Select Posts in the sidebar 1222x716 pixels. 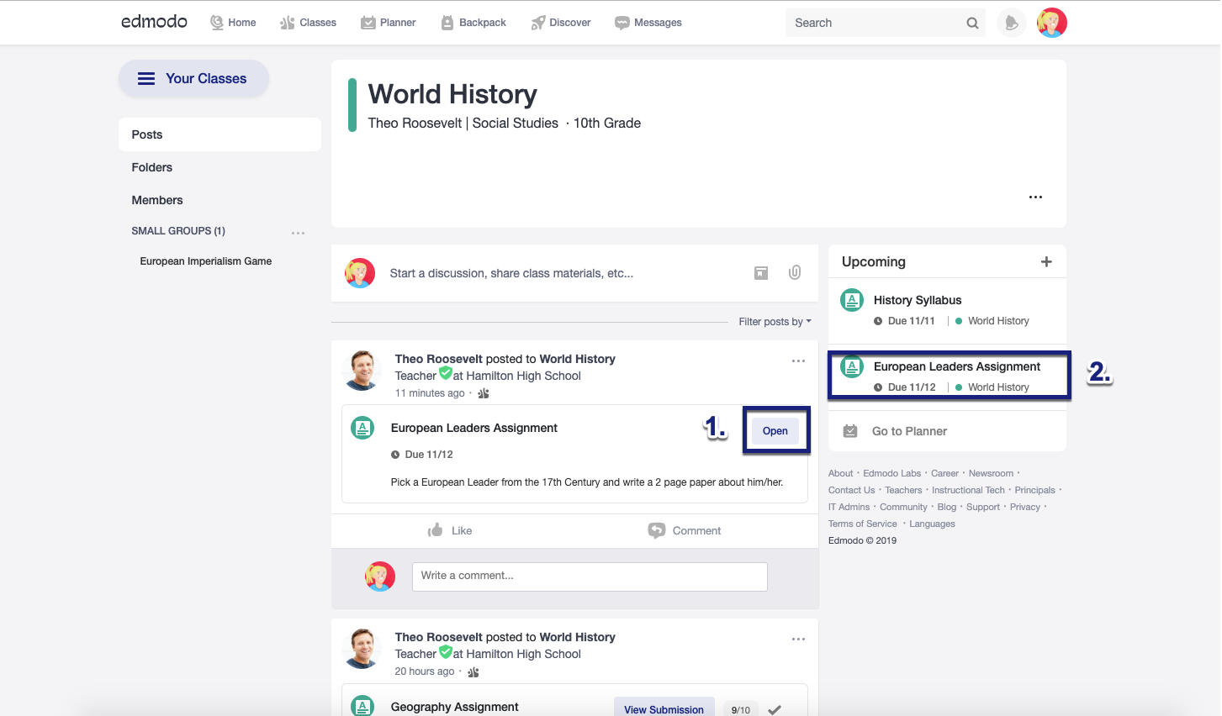(220, 134)
